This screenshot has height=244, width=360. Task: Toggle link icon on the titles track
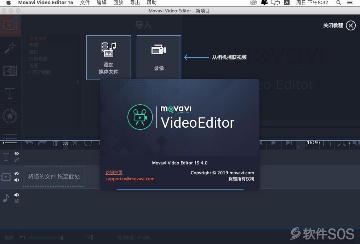[x=17, y=160]
